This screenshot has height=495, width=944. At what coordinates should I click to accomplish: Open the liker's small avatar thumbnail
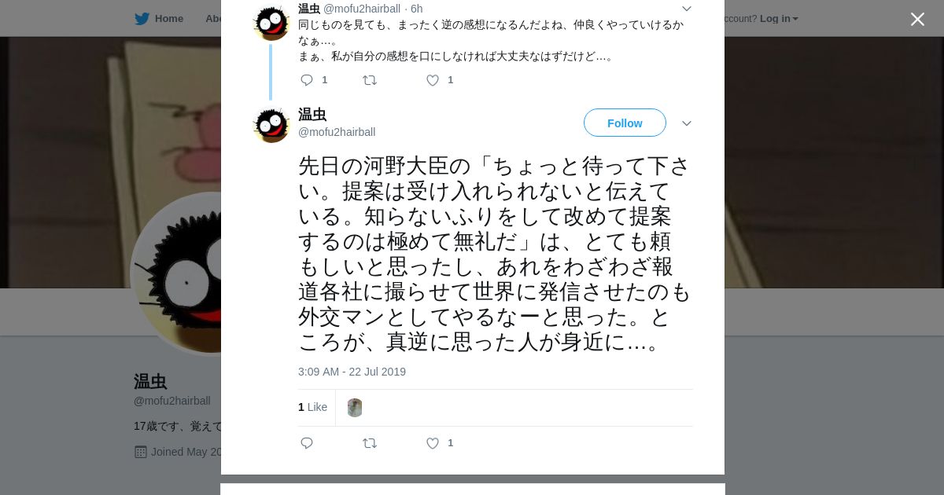click(355, 408)
